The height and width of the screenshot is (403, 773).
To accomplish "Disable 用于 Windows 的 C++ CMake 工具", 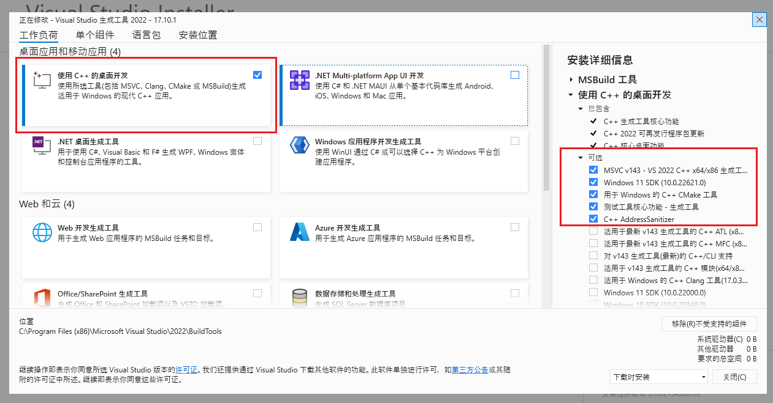I will [x=593, y=194].
